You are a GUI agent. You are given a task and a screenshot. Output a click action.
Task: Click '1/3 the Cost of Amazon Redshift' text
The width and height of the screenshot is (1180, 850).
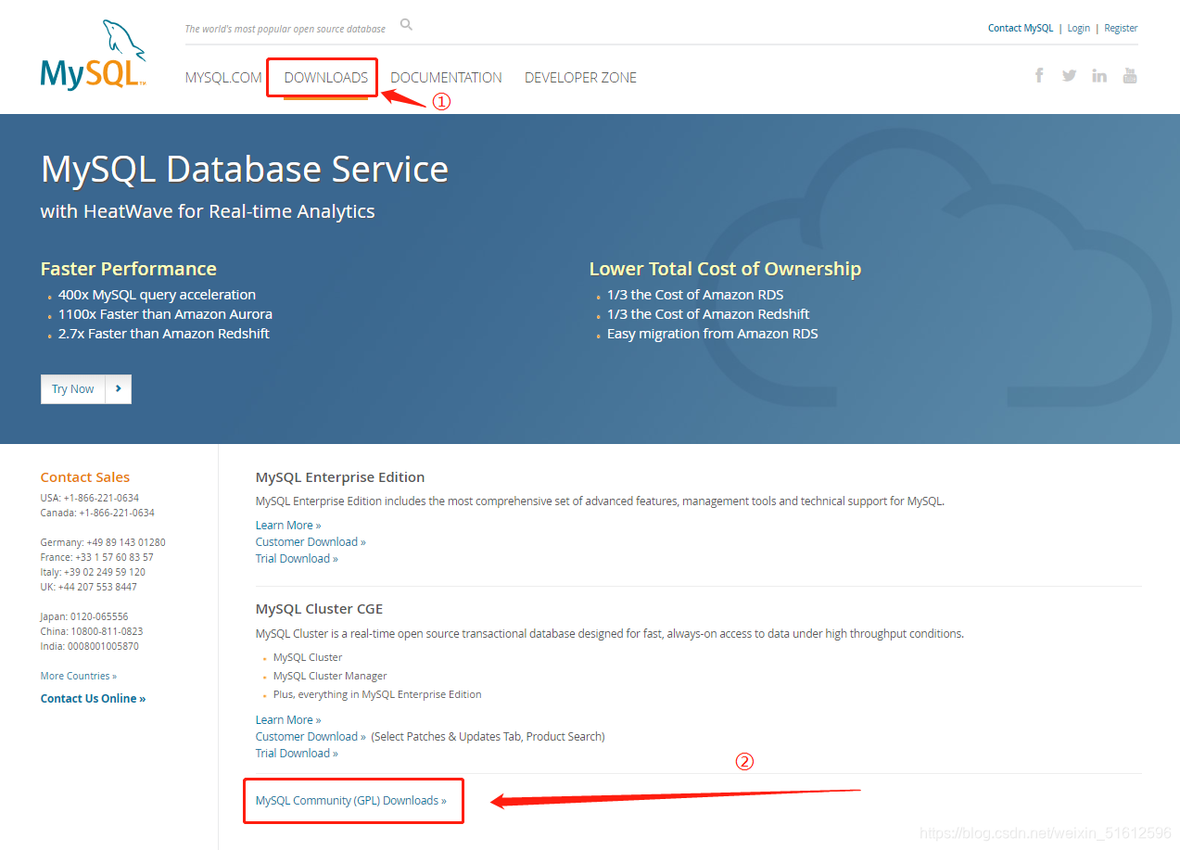pos(708,314)
